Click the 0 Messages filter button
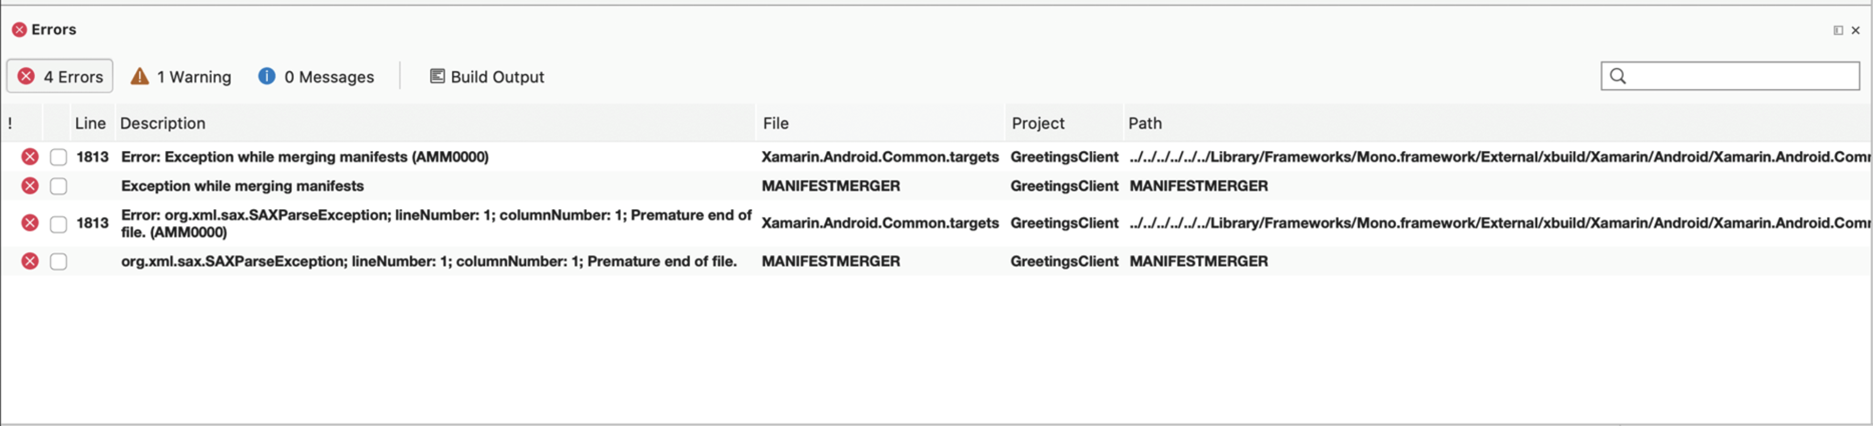The image size is (1873, 426). (316, 76)
